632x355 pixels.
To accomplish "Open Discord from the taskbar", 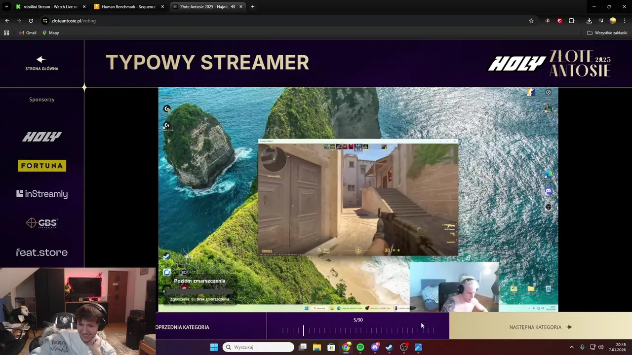I will (x=375, y=347).
